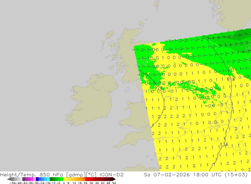Click the 'ICON-D2' model name
This screenshot has height=184, width=251.
pos(111,174)
